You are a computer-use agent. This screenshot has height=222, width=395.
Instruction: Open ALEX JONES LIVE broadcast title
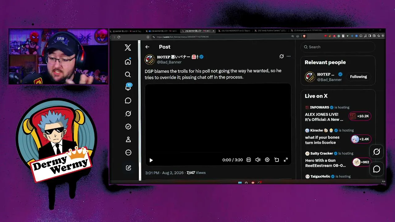pos(324,117)
